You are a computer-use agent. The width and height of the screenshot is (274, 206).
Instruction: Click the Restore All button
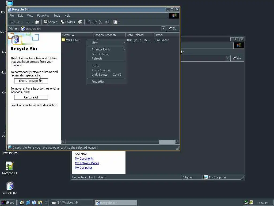pyautogui.click(x=31, y=97)
